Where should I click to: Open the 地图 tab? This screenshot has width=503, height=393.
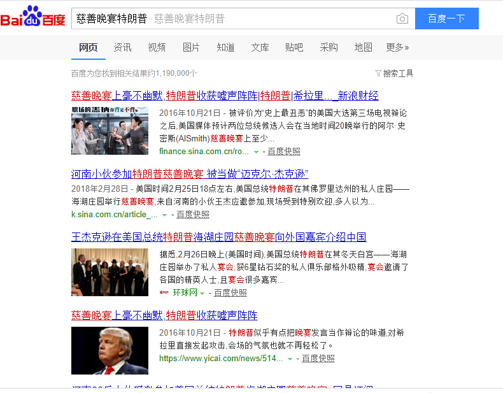click(x=363, y=48)
